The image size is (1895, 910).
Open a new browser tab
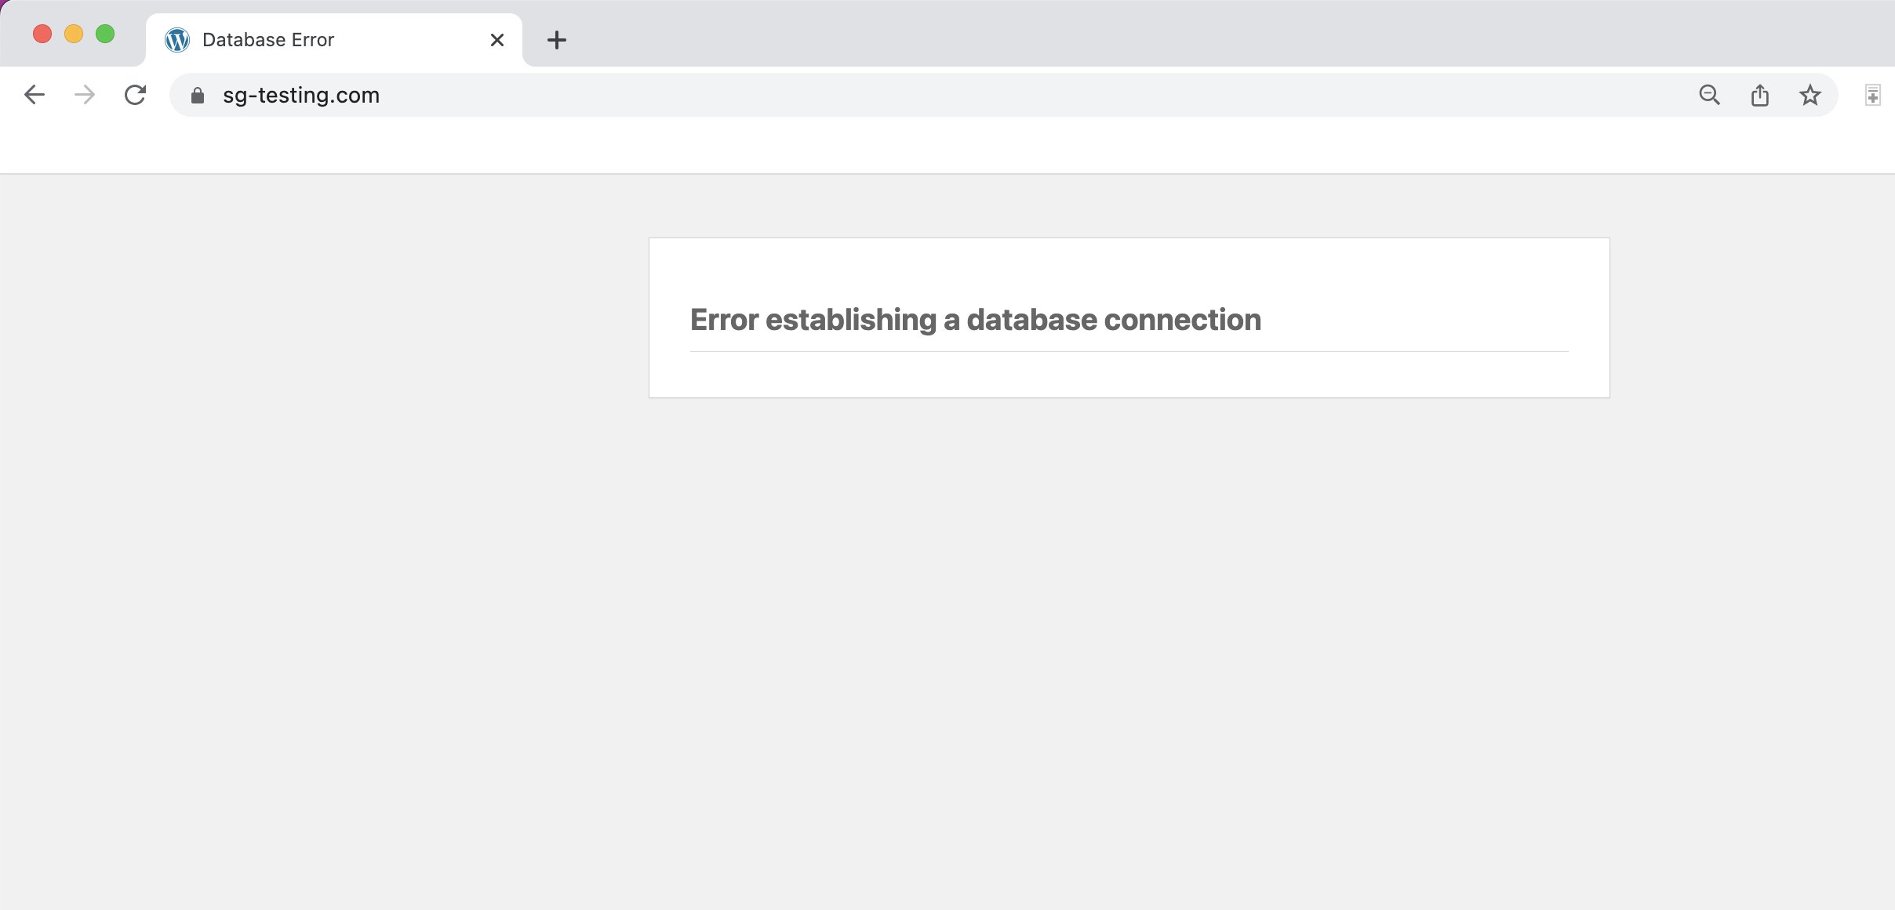tap(556, 39)
